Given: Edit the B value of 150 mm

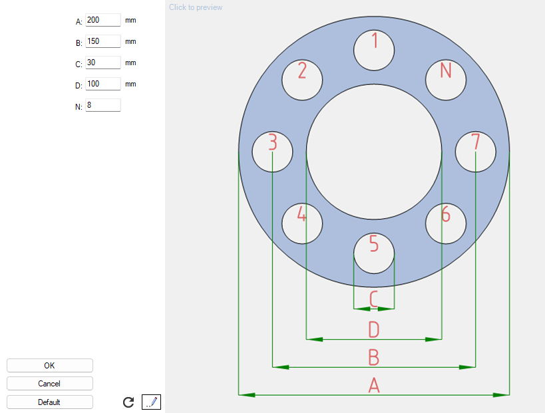Looking at the screenshot, I should point(102,41).
